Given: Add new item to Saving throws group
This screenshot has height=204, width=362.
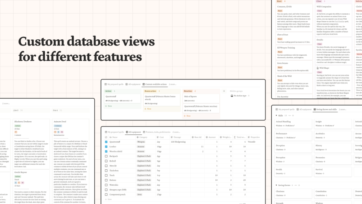Looking at the screenshot, I should (x=299, y=185).
